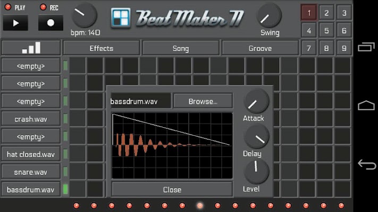Viewport: 378px width, 212px height.
Task: Select pattern 6
Action: (344, 31)
